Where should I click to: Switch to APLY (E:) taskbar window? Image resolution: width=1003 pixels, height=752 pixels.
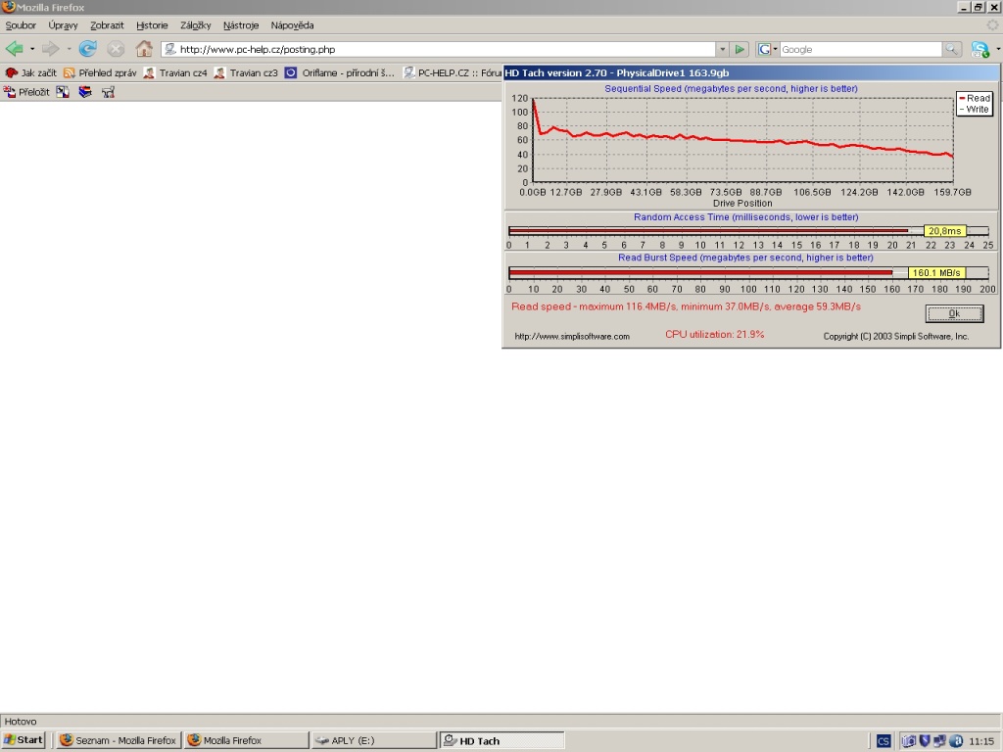click(372, 740)
